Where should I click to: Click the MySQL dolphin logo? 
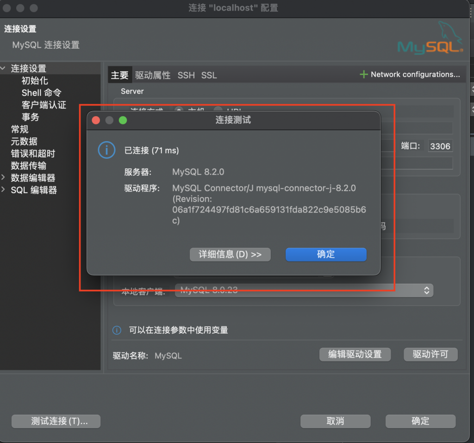430,38
